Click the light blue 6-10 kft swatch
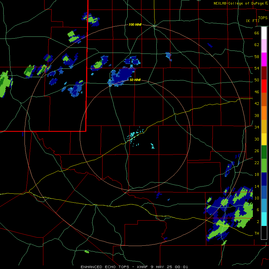 click(264, 206)
